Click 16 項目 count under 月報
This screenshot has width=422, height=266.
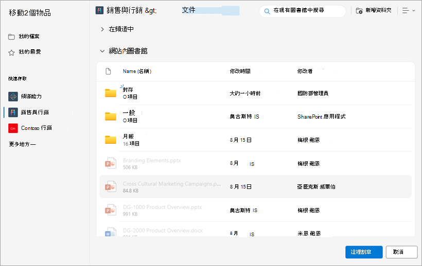pyautogui.click(x=131, y=144)
